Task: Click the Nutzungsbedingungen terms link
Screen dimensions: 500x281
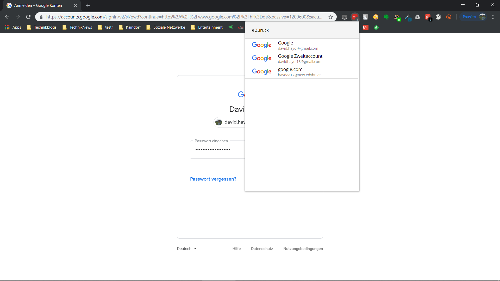Action: point(303,248)
